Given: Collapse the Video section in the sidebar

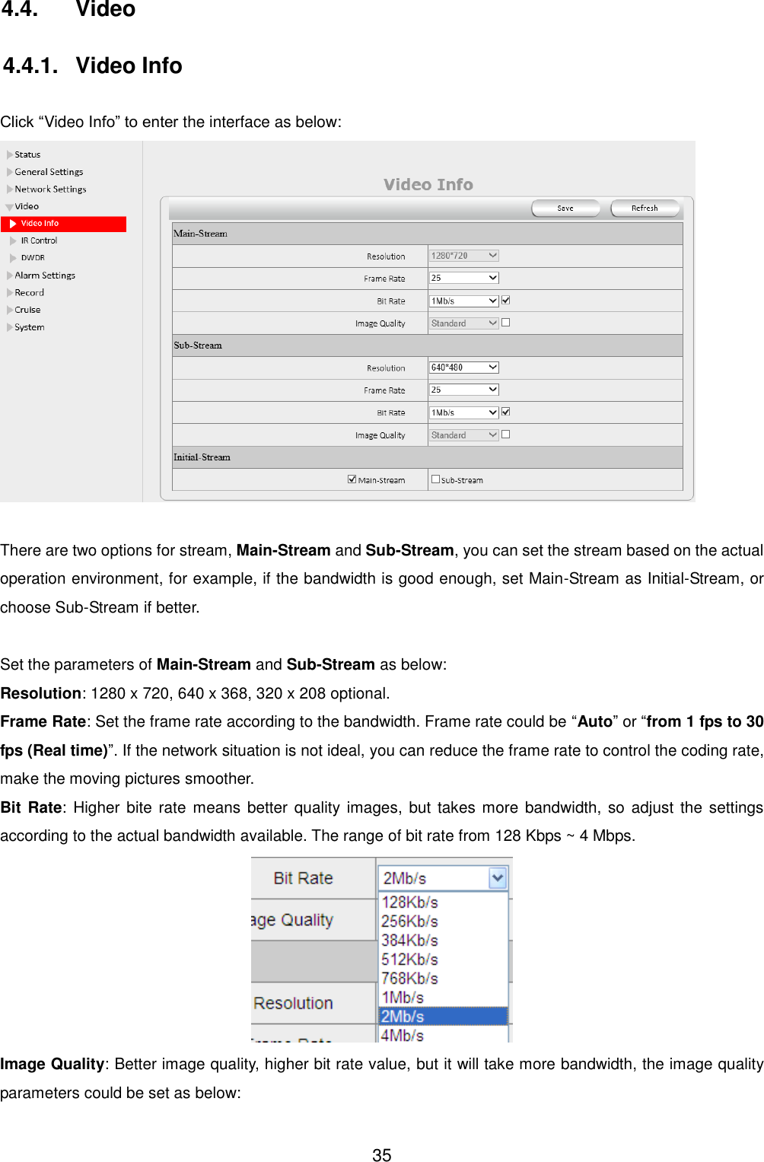Looking at the screenshot, I should tap(8, 205).
